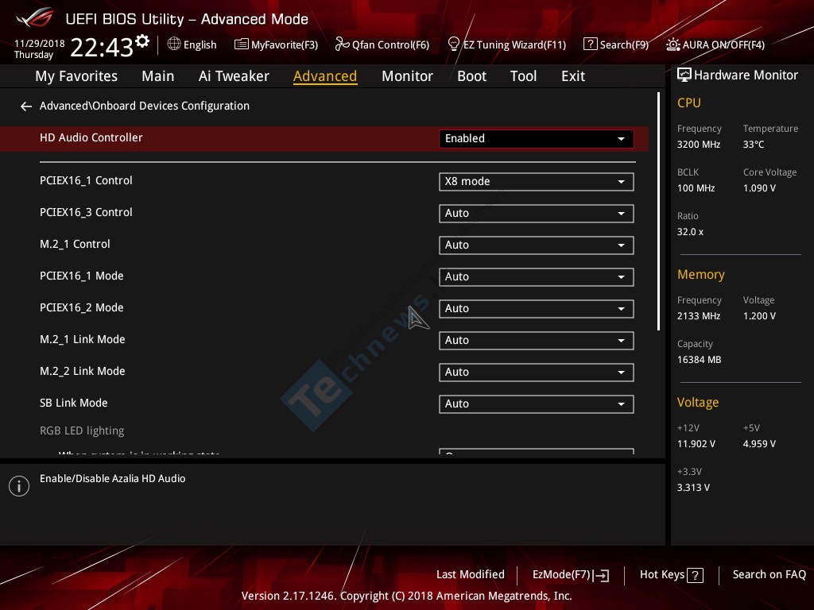Click the Search question mark icon
The image size is (814, 610).
[591, 44]
